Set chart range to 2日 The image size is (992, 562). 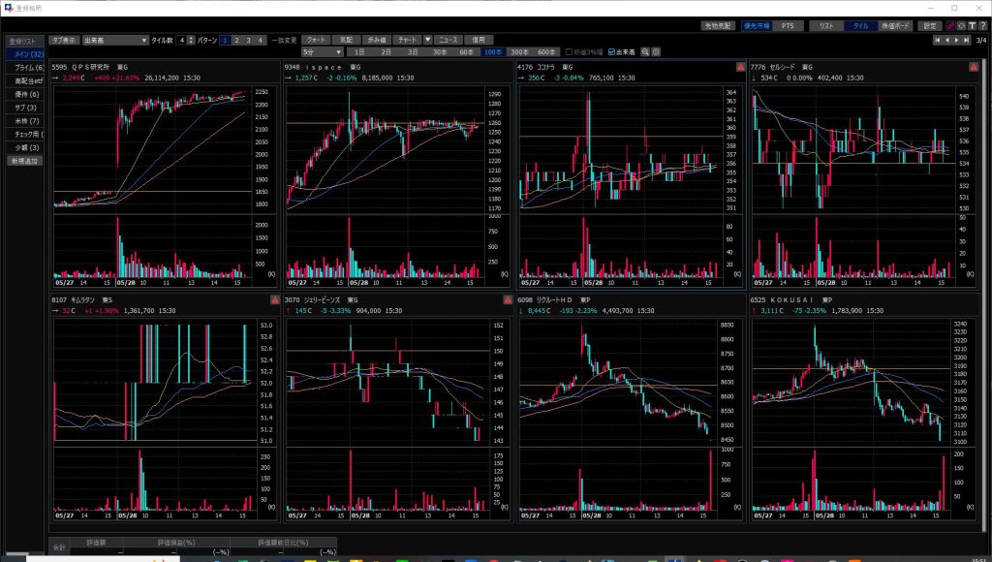point(386,52)
